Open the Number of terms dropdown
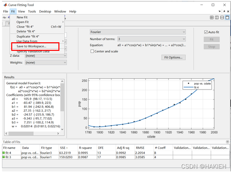The width and height of the screenshot is (231, 172). (151, 39)
